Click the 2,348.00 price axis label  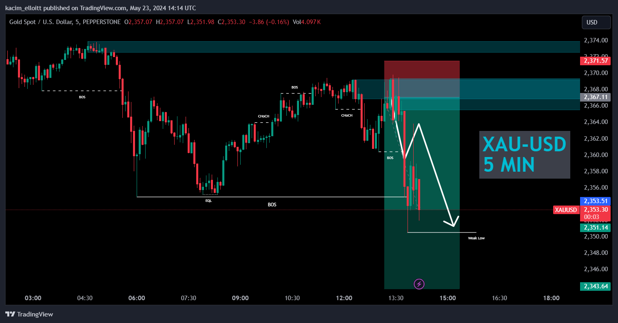[596, 253]
